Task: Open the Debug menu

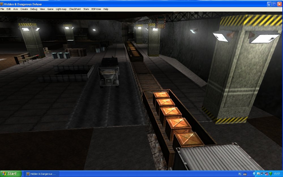Action: (34, 9)
